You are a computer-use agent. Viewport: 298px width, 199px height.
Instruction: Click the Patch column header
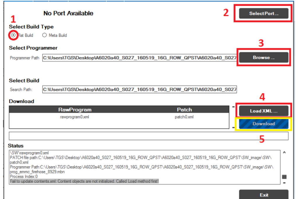pos(184,110)
